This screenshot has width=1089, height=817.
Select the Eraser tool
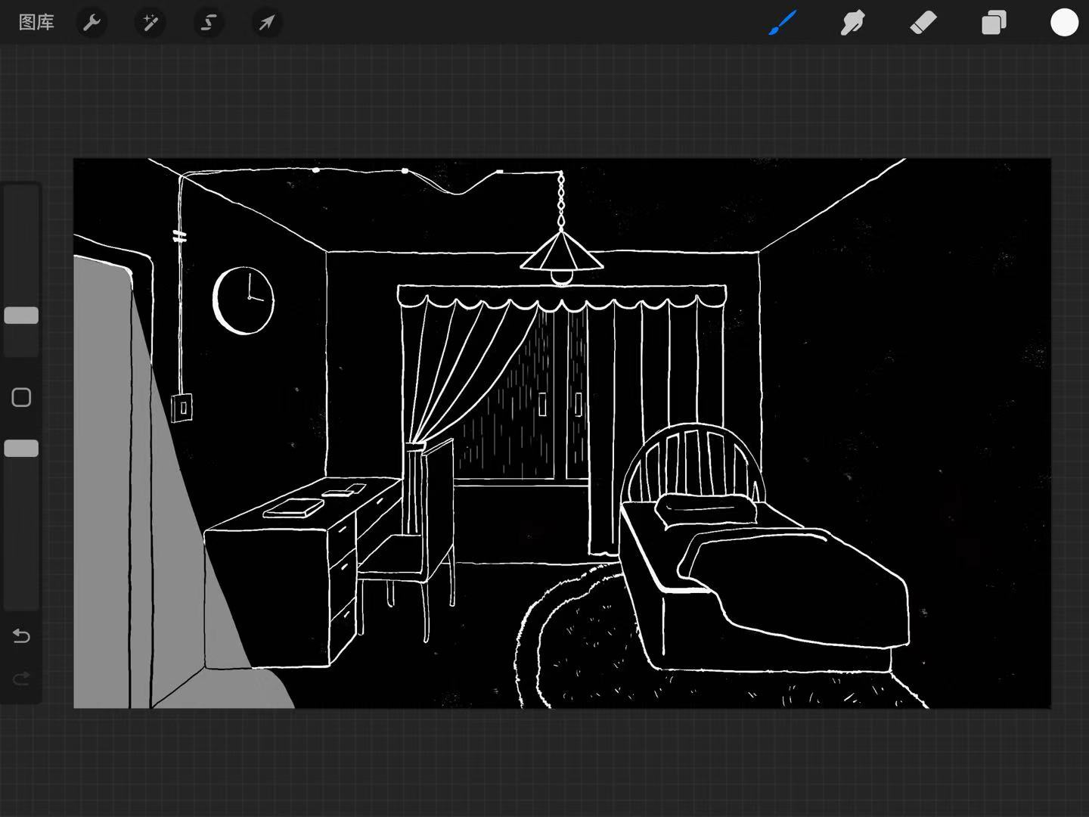tap(923, 23)
